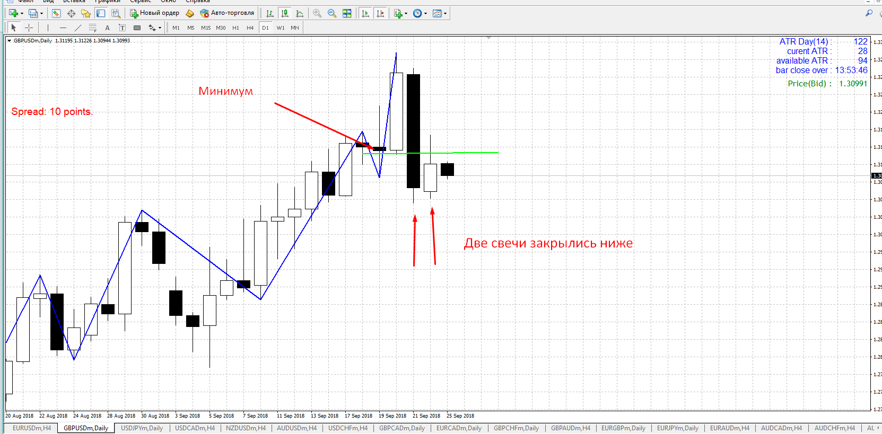
Task: Select the standard cursor arrow tool
Action: click(14, 28)
